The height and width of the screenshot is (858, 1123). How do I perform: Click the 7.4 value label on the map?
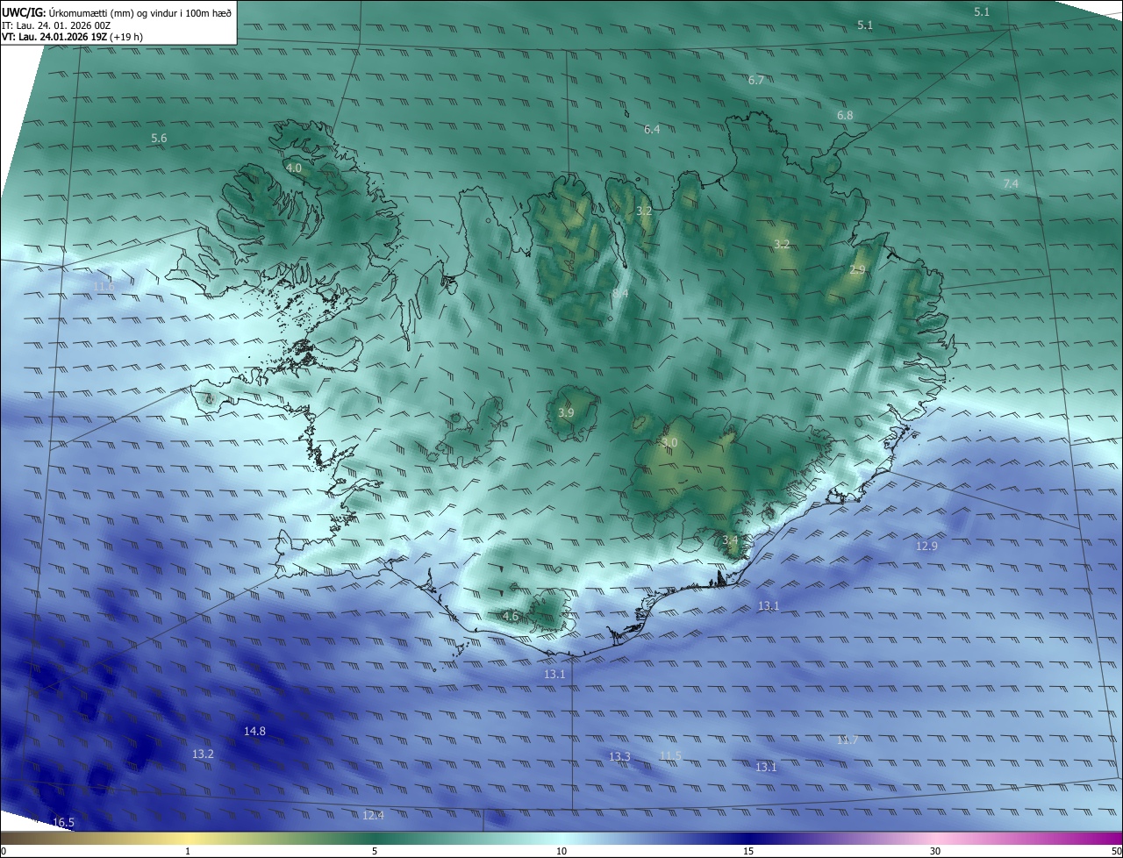point(1011,184)
